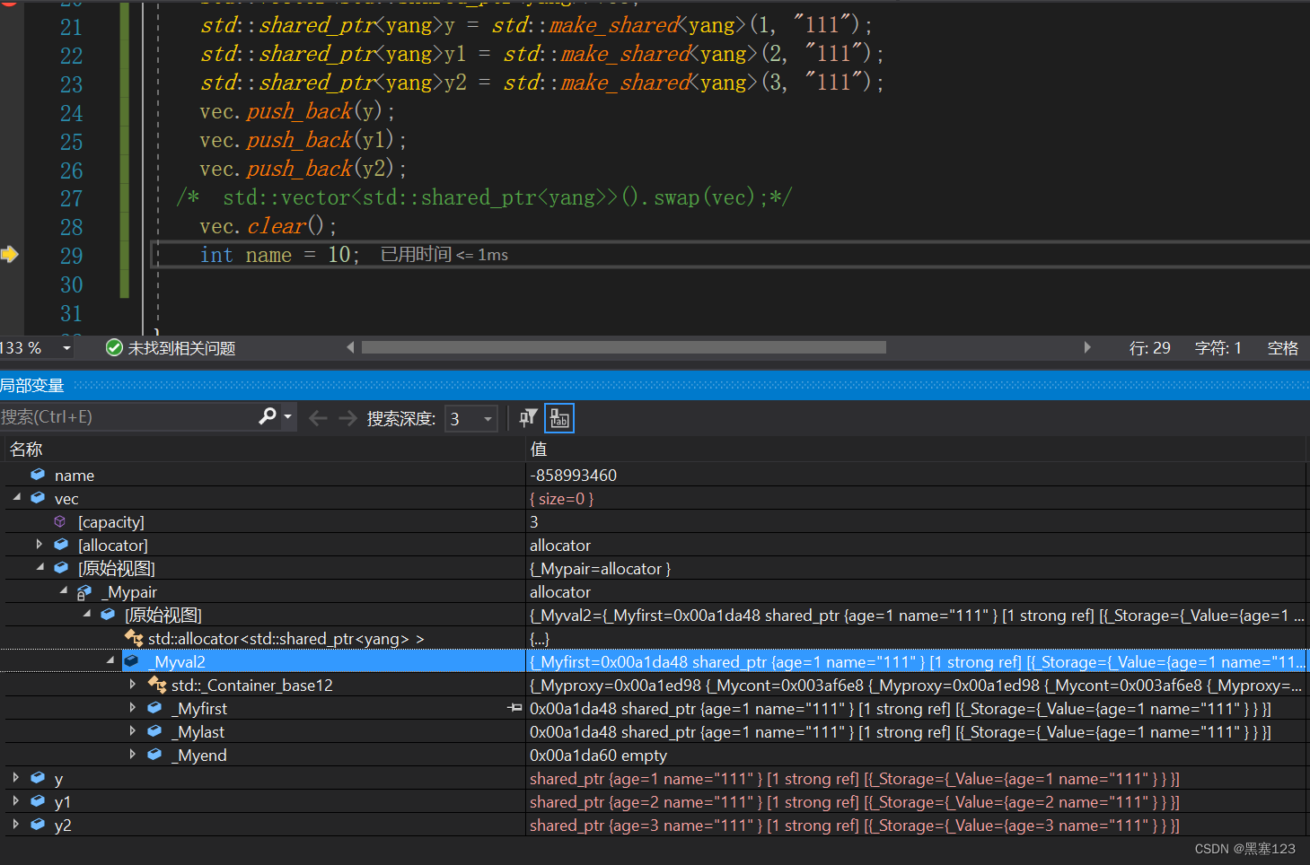Screen dimensions: 1310x865
Task: Click the locked field icon beside _Mypair
Action: [84, 591]
